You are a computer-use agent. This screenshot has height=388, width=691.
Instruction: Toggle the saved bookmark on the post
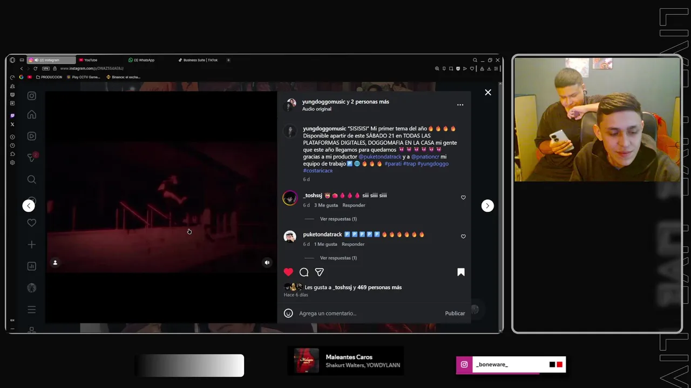pyautogui.click(x=461, y=272)
